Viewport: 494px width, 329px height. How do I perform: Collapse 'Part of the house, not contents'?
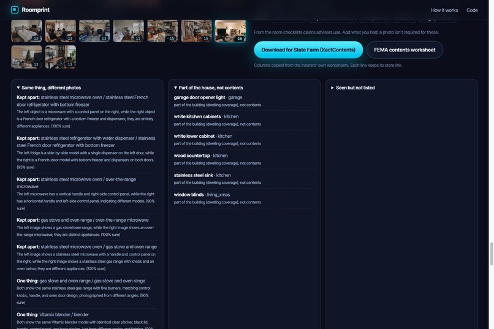[208, 88]
